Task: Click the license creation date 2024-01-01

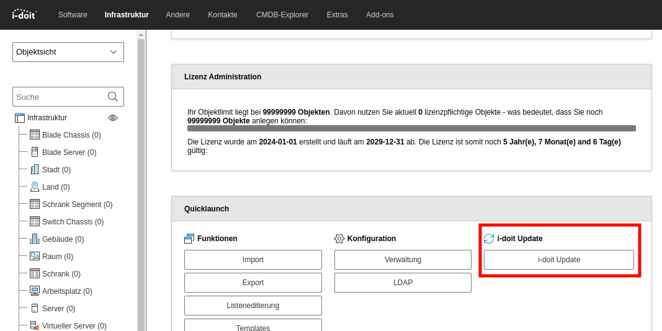Action: coord(278,142)
